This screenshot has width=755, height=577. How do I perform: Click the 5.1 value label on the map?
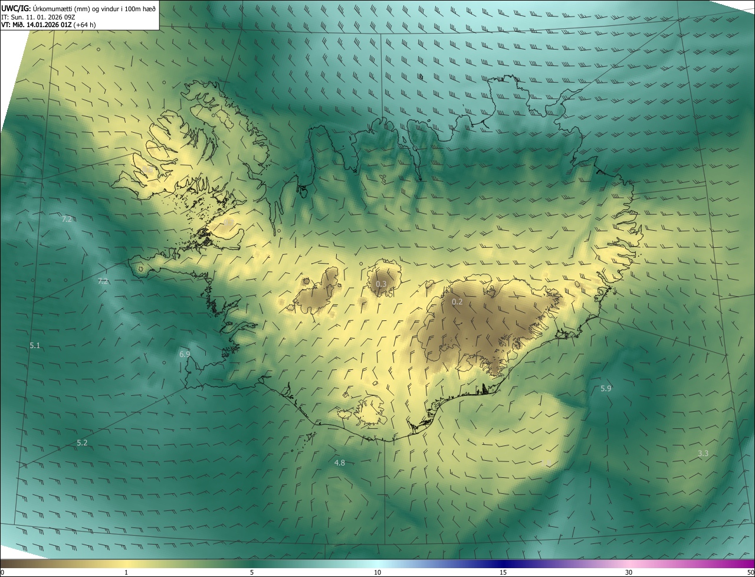(x=35, y=345)
